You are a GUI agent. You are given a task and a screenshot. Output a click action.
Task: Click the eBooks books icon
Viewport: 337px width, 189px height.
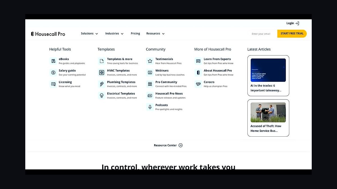[x=53, y=61]
